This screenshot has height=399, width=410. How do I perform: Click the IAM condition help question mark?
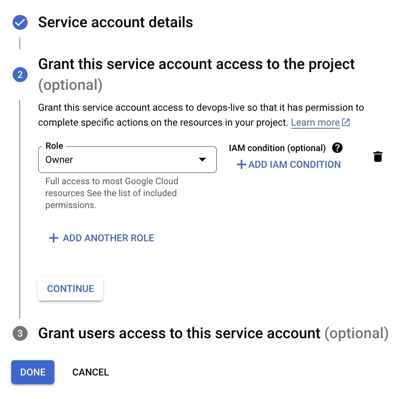[337, 148]
